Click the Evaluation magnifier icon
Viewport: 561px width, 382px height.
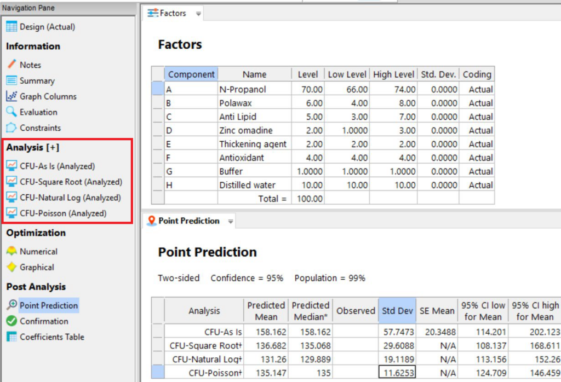pyautogui.click(x=12, y=112)
